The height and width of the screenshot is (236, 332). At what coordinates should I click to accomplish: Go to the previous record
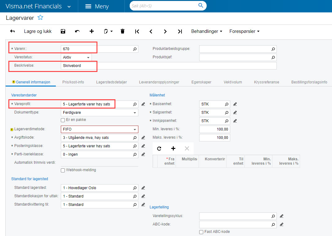tap(151, 31)
